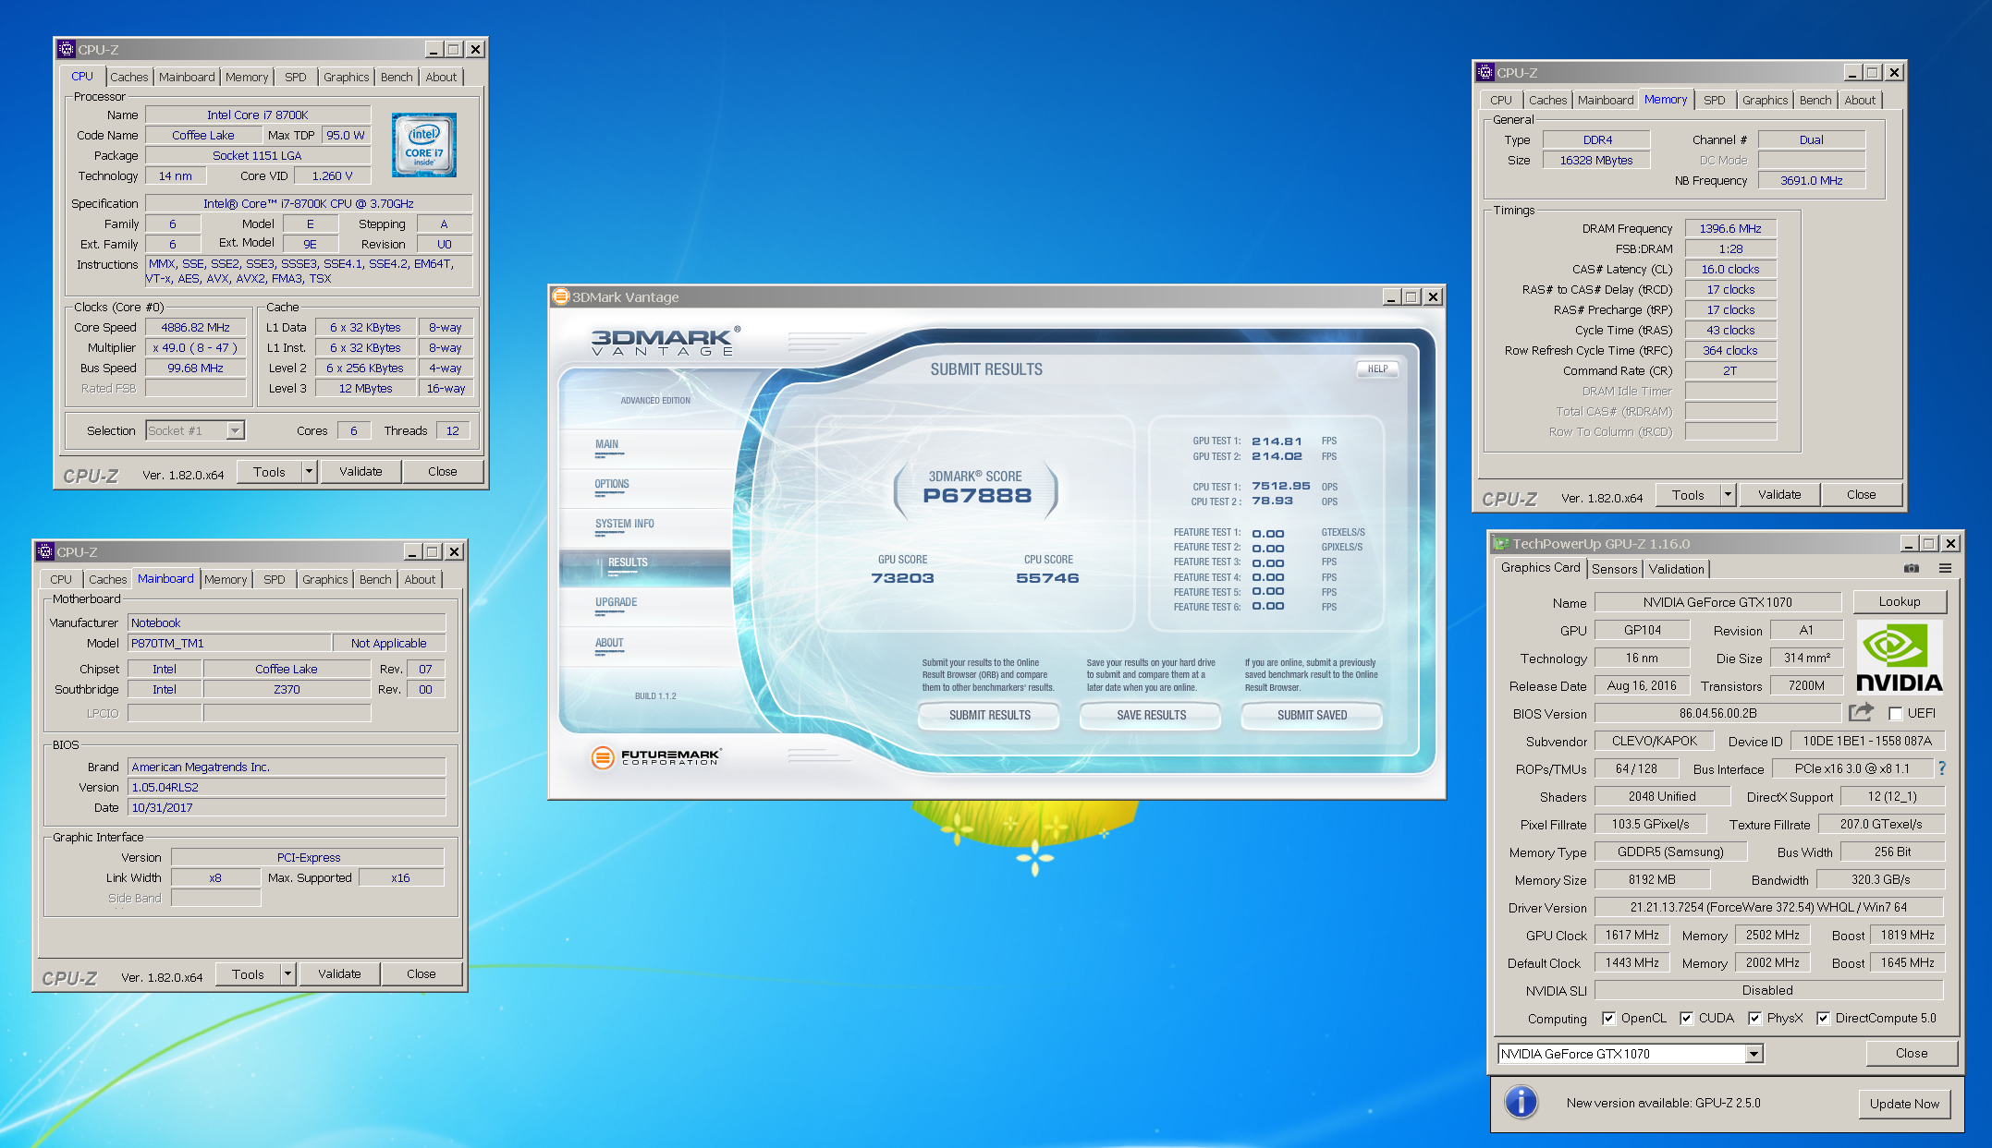
Task: Switch to Validation tab in GPU-Z
Action: pyautogui.click(x=1676, y=569)
